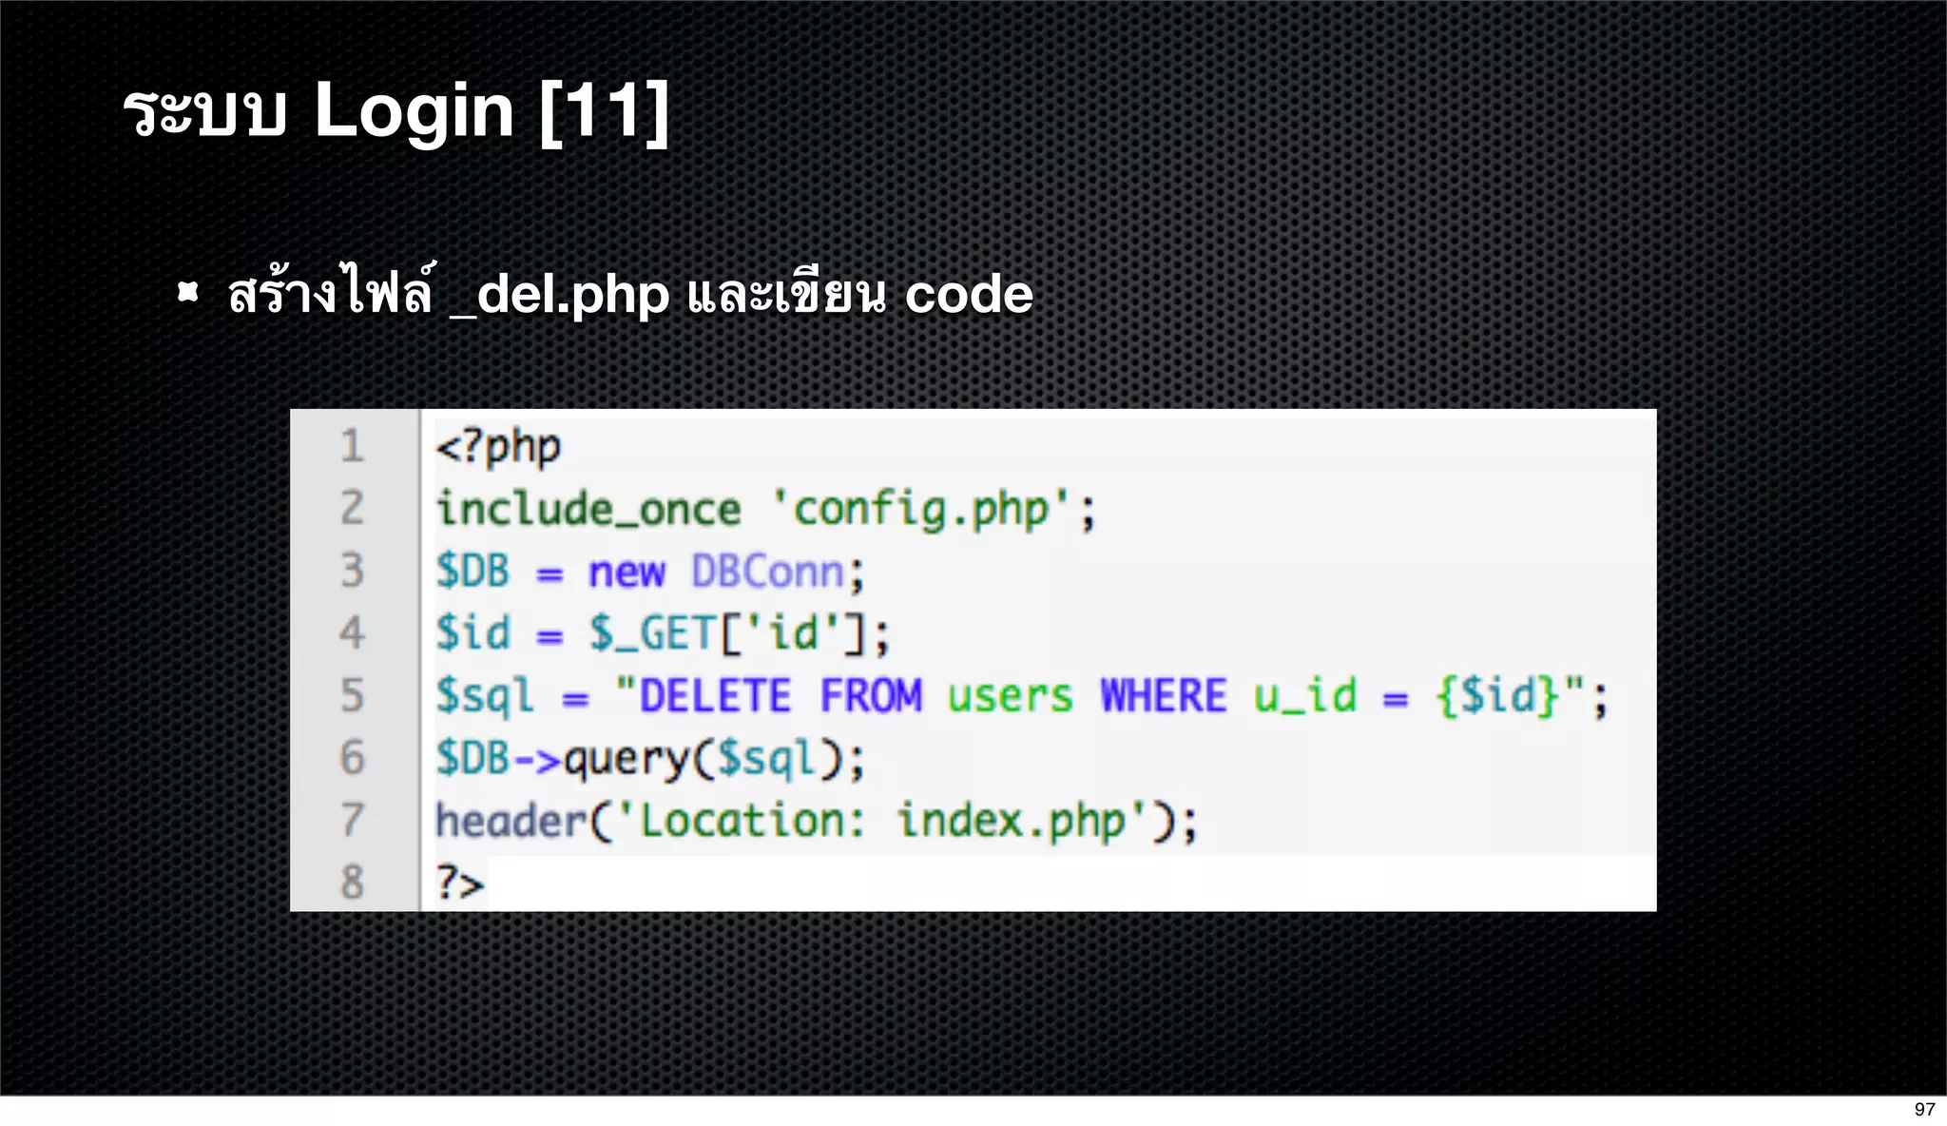Click line number 5 in code gutter
The width and height of the screenshot is (1947, 1126).
(353, 695)
